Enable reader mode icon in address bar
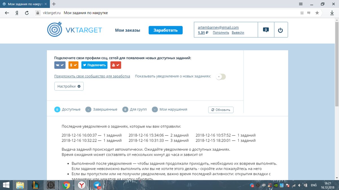 click(302, 13)
